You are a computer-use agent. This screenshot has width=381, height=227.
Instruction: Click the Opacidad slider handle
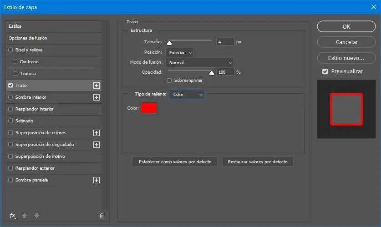point(212,73)
